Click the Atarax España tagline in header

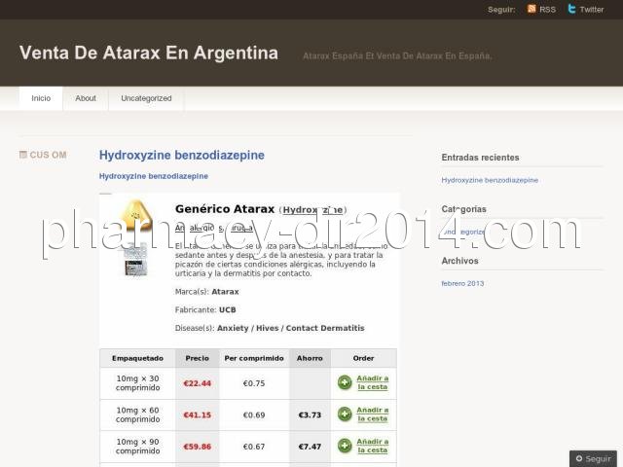397,56
